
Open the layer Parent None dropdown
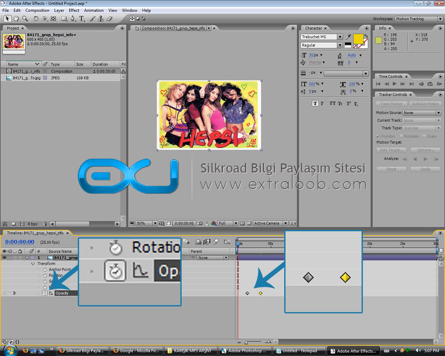tap(213, 257)
